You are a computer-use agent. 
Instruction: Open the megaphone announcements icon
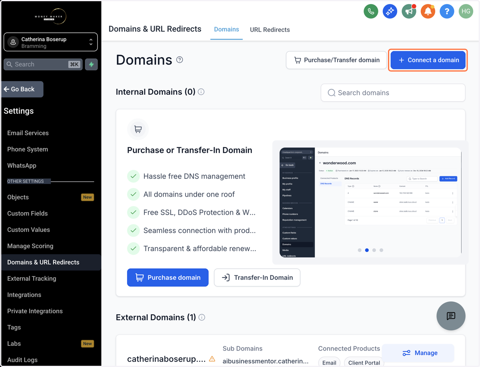(409, 11)
